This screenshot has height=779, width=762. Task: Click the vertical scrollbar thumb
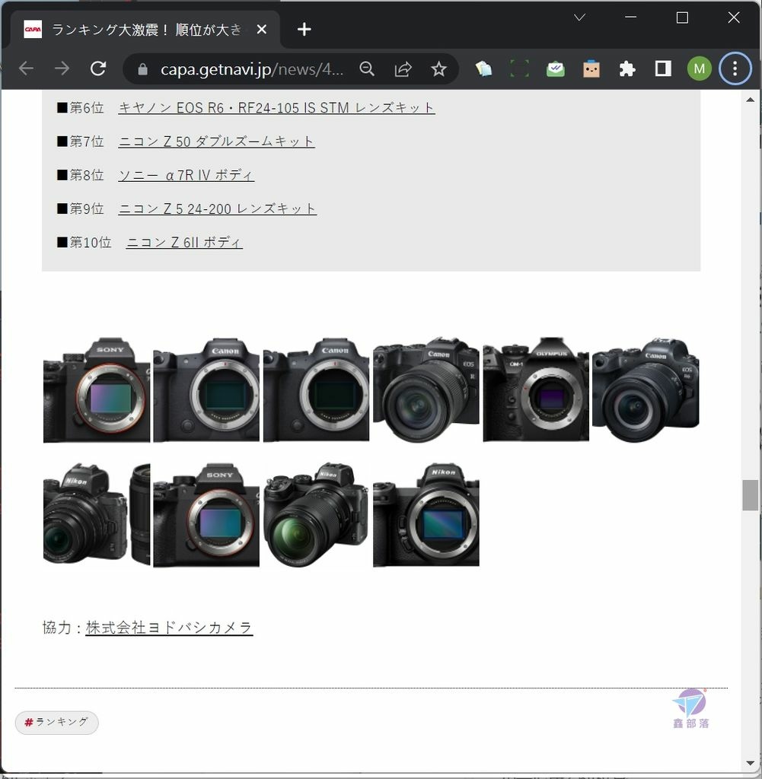[x=750, y=494]
